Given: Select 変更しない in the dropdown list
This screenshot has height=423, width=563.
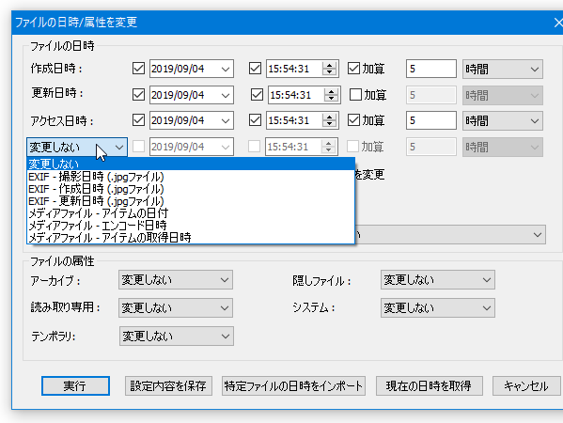Looking at the screenshot, I should point(191,164).
